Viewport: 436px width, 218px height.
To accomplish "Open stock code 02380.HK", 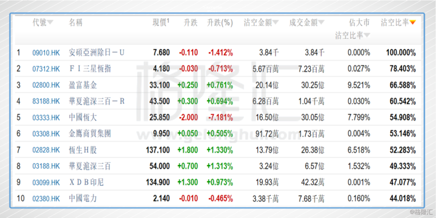I will point(46,199).
